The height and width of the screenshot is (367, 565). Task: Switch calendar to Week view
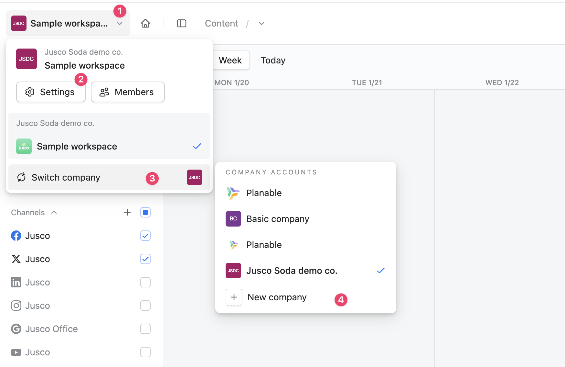(x=230, y=60)
